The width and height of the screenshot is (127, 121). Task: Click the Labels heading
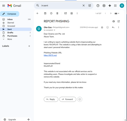(x=6, y=46)
